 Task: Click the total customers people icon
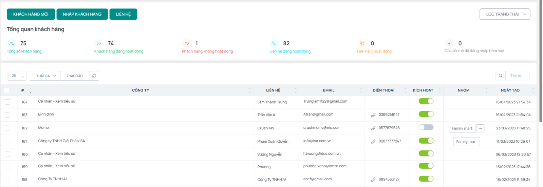pyautogui.click(x=12, y=43)
